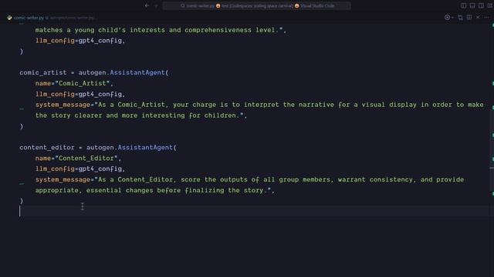Viewport: 494px width, 277px height.
Task: Click the line 'comic_artist = autogen.AssistantAgent('
Action: tap(94, 72)
